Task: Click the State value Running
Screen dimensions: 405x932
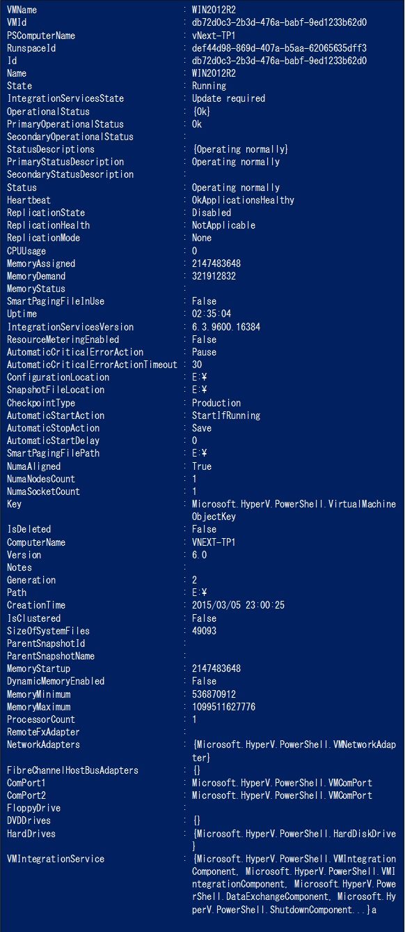Action: point(209,86)
